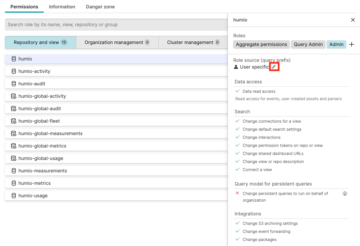Toggle the check next to Change event forwarding
This screenshot has width=360, height=246.
tap(237, 231)
